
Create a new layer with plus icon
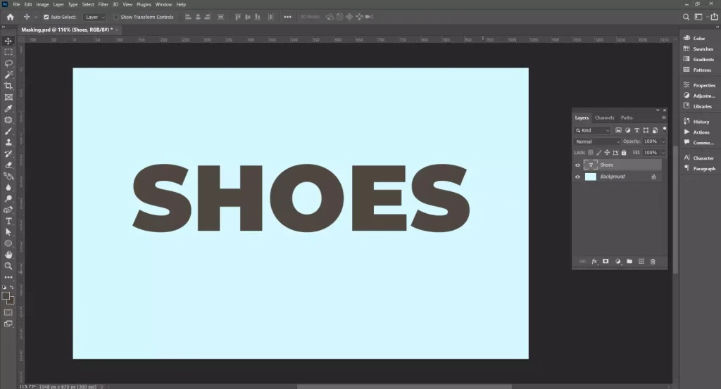pyautogui.click(x=641, y=261)
